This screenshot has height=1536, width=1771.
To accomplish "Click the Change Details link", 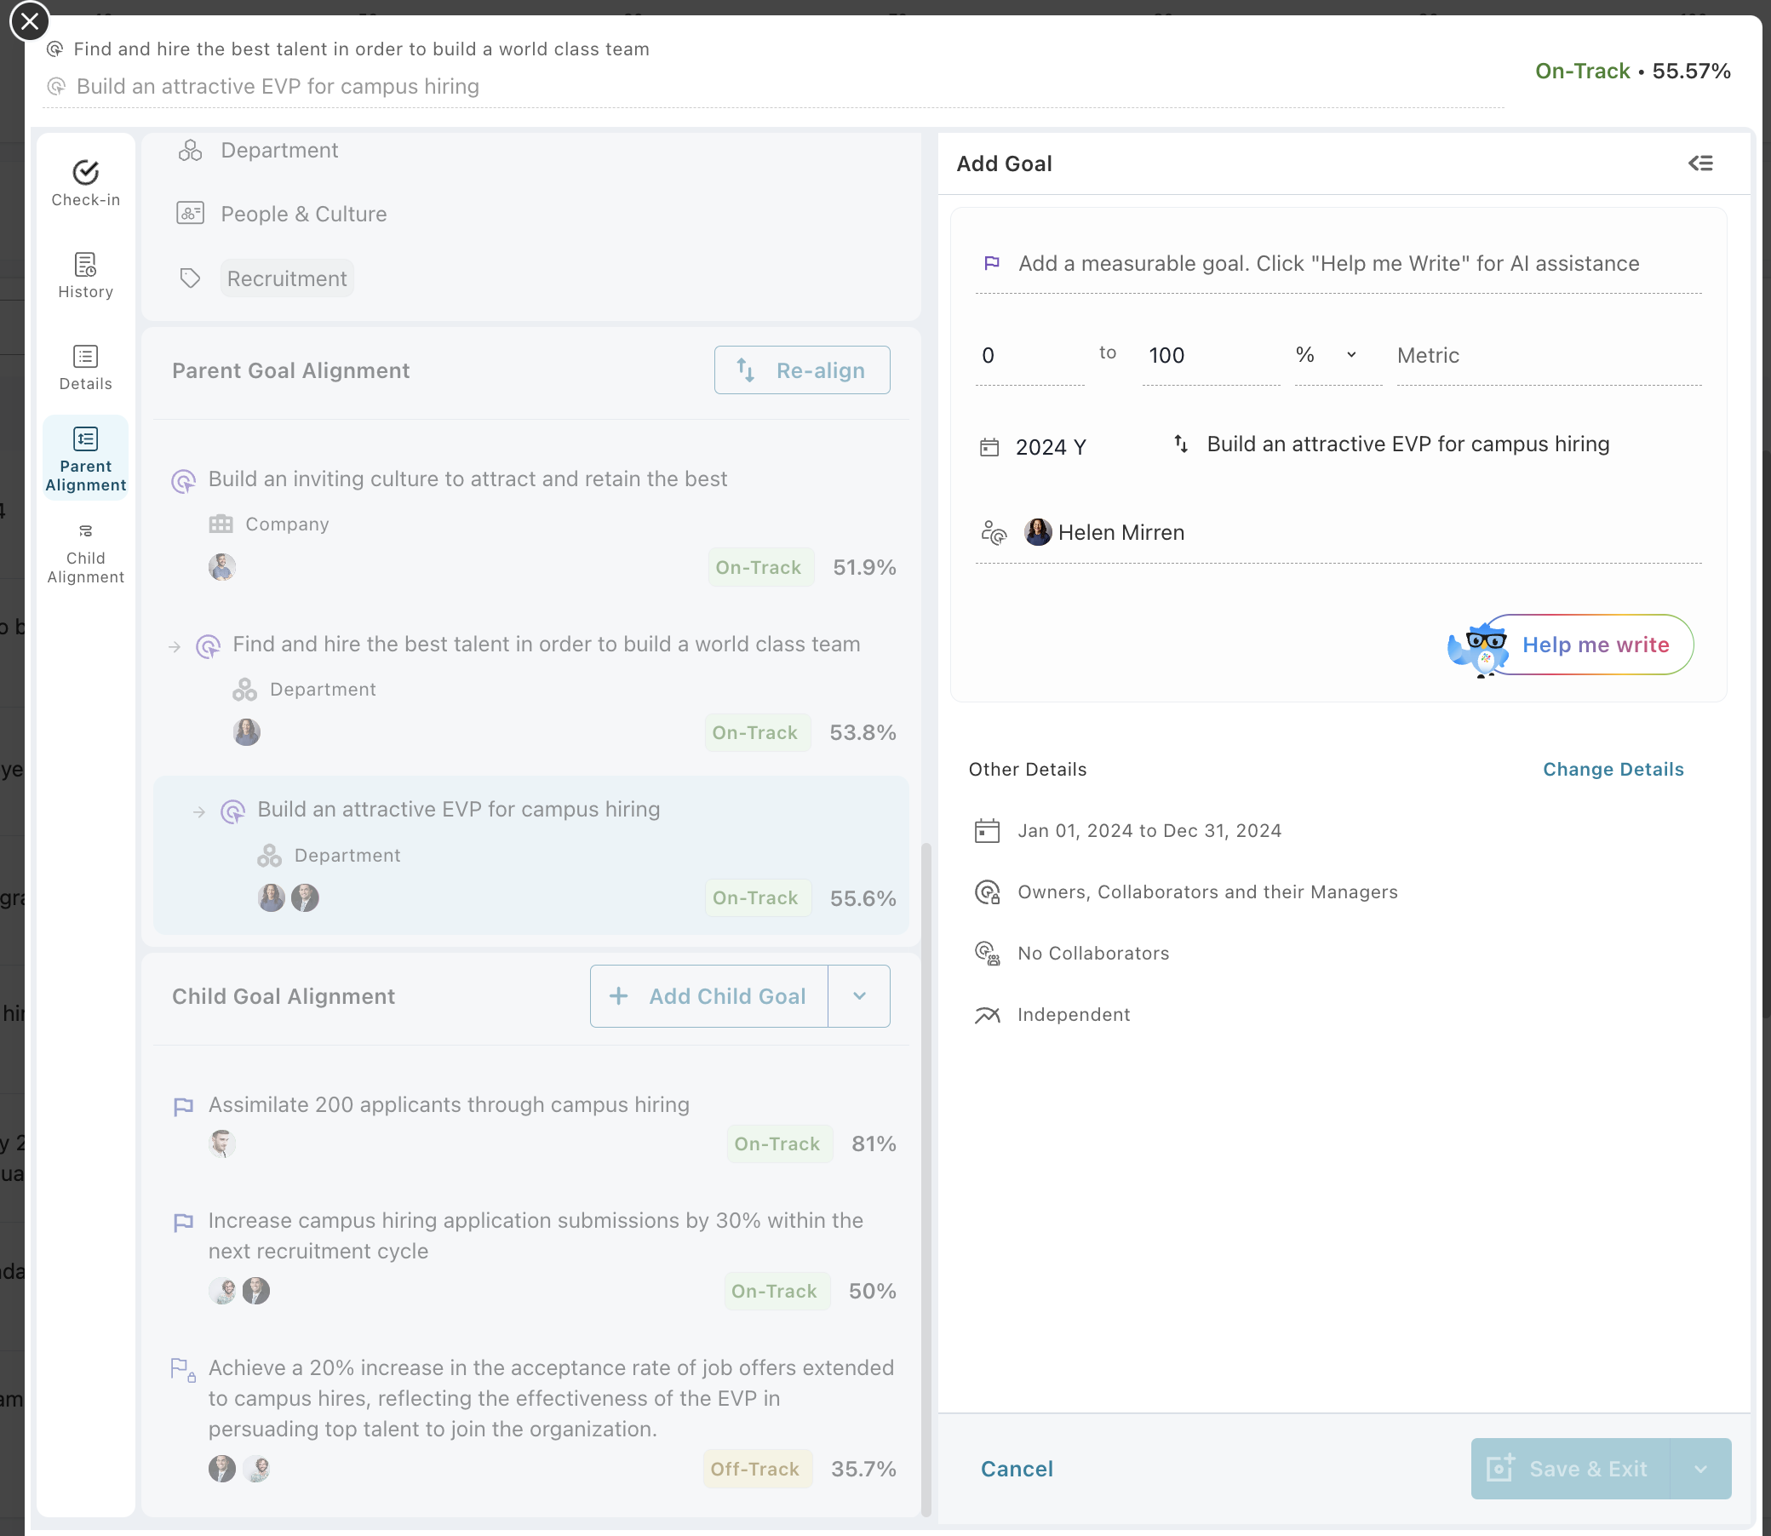I will pos(1613,769).
